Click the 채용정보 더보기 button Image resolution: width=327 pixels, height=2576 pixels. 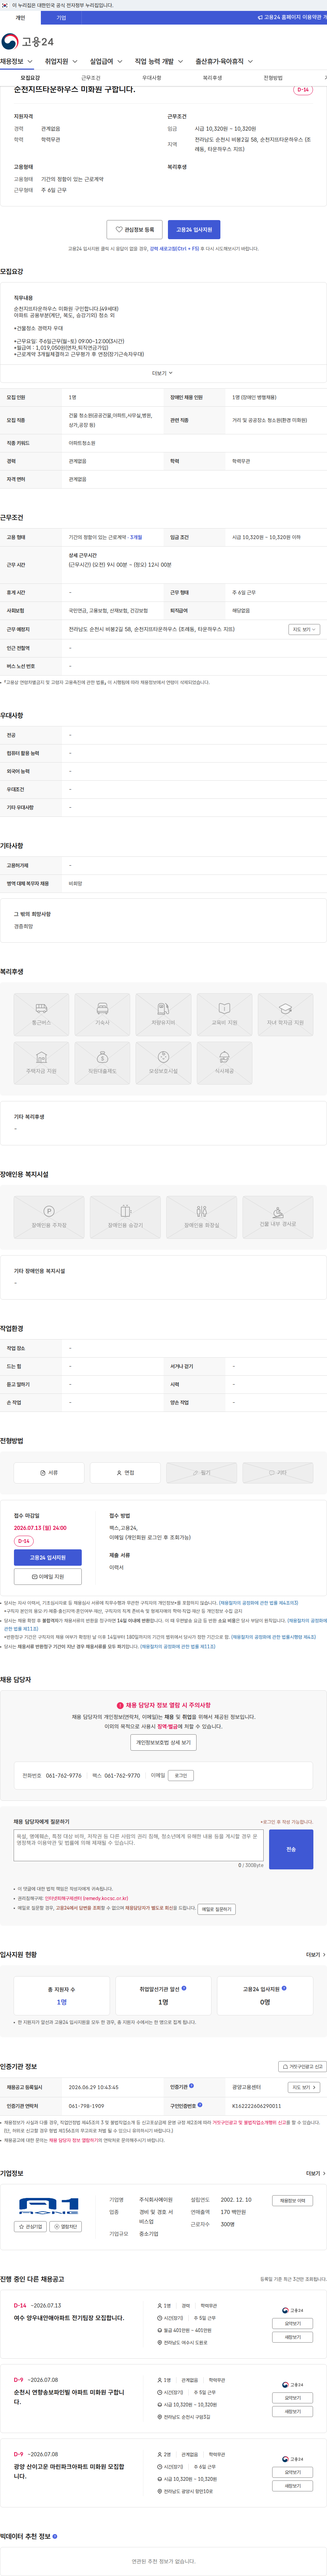click(x=293, y=2201)
